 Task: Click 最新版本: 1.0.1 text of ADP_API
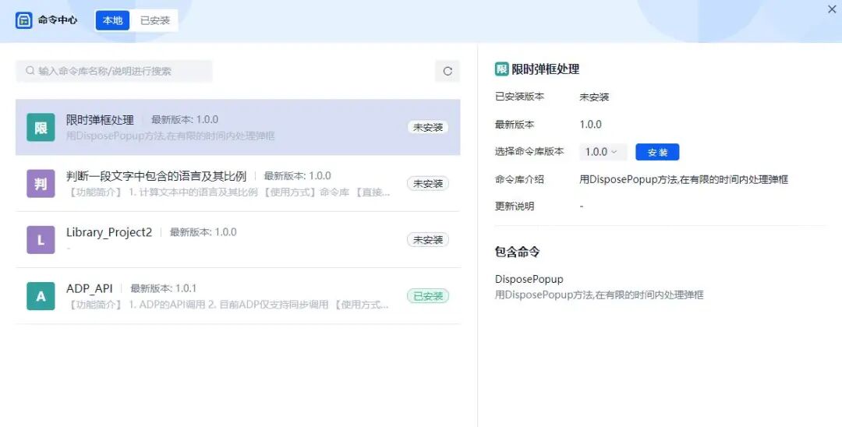click(x=163, y=288)
